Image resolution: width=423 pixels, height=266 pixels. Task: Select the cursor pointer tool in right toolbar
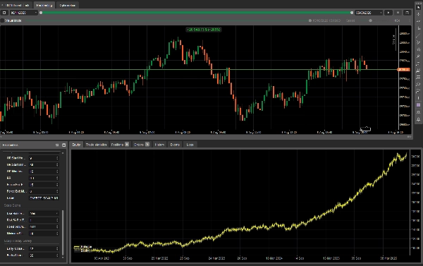(x=418, y=7)
